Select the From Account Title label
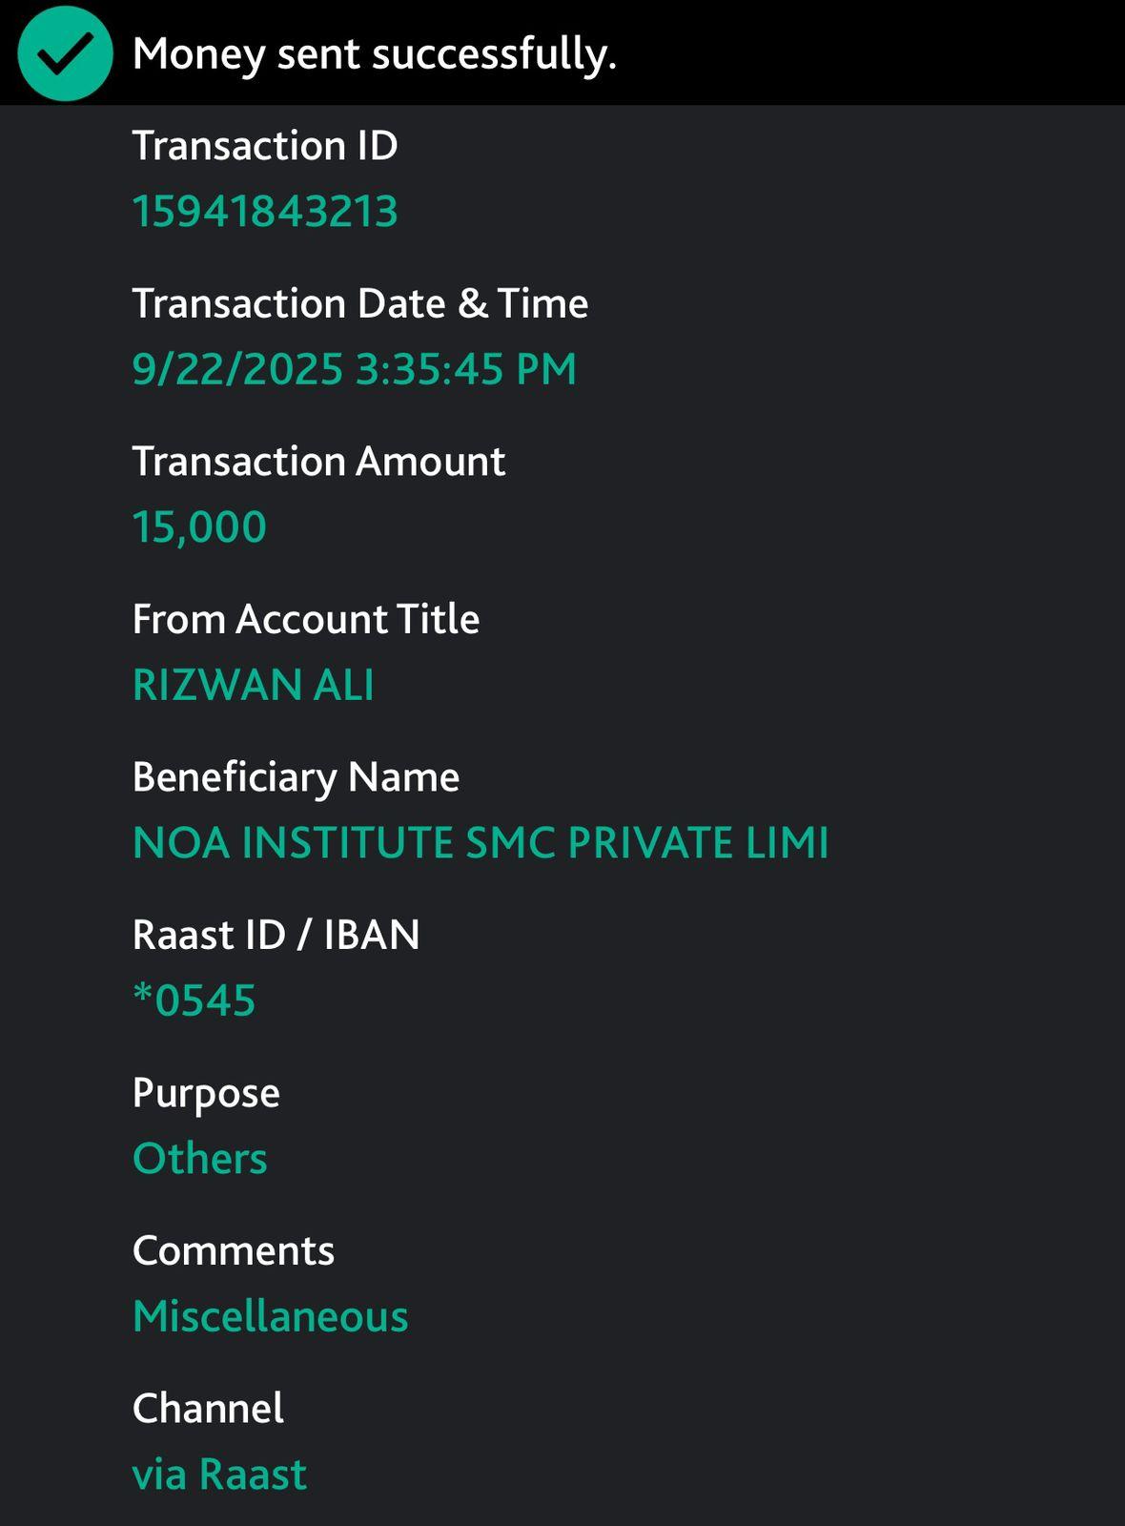 coord(306,619)
